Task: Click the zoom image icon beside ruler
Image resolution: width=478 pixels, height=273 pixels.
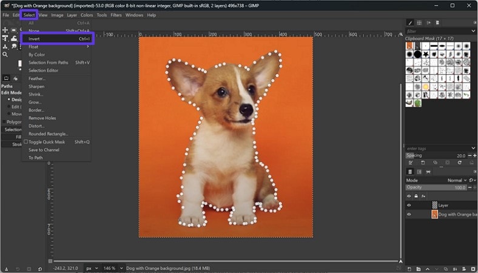Action: 401,35
